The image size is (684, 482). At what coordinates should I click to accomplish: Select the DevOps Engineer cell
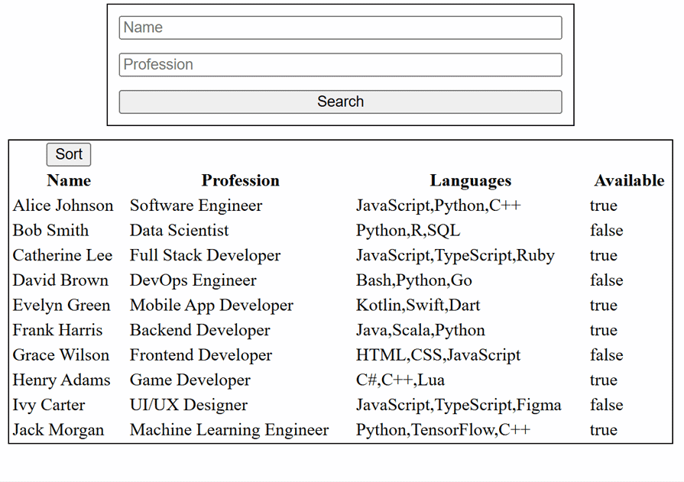(x=193, y=280)
